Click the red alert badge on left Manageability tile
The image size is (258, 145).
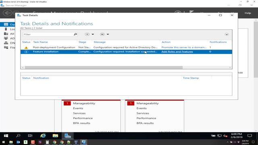[x=67, y=103]
